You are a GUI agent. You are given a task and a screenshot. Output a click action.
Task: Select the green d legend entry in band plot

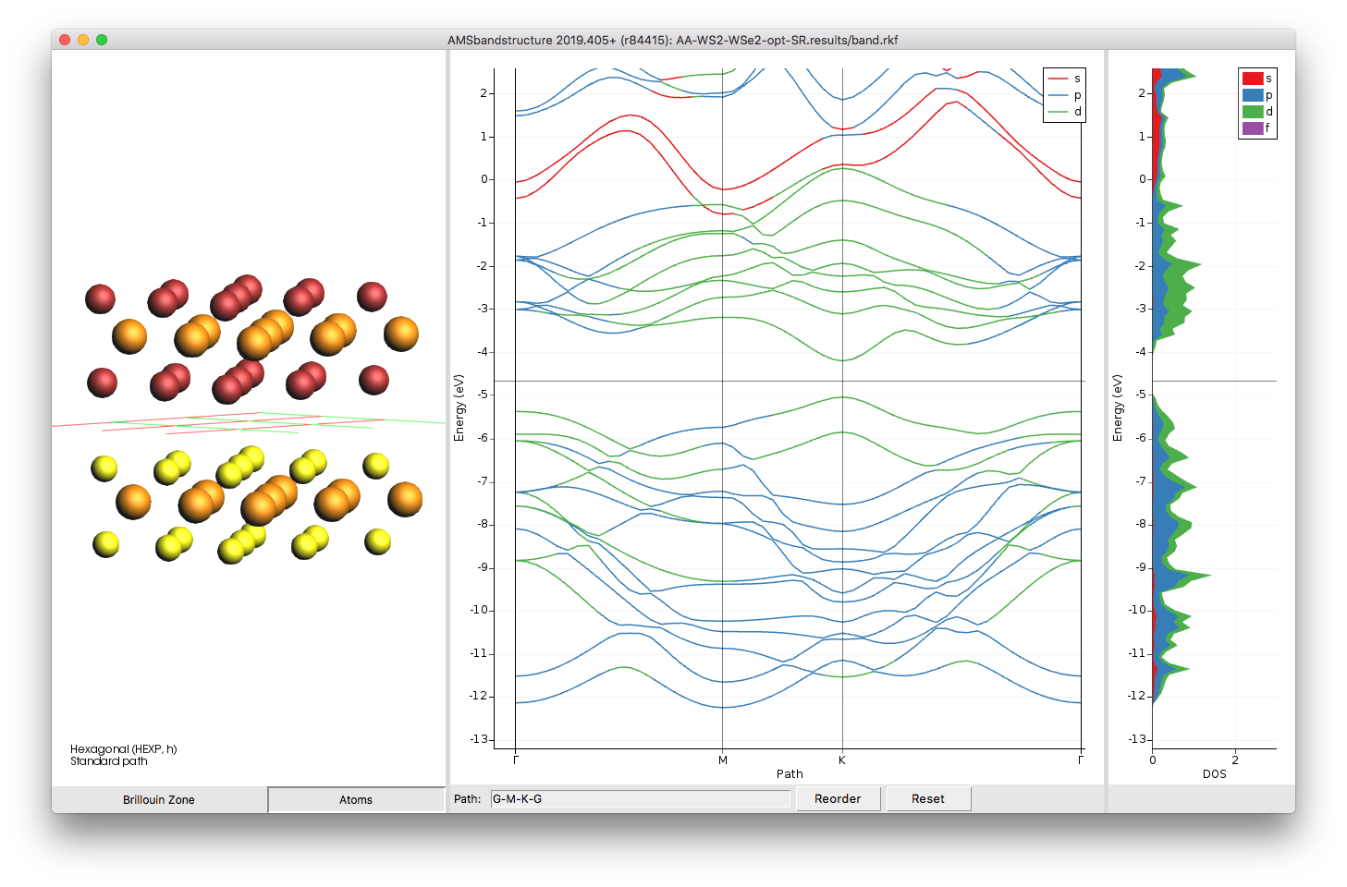[x=1064, y=110]
